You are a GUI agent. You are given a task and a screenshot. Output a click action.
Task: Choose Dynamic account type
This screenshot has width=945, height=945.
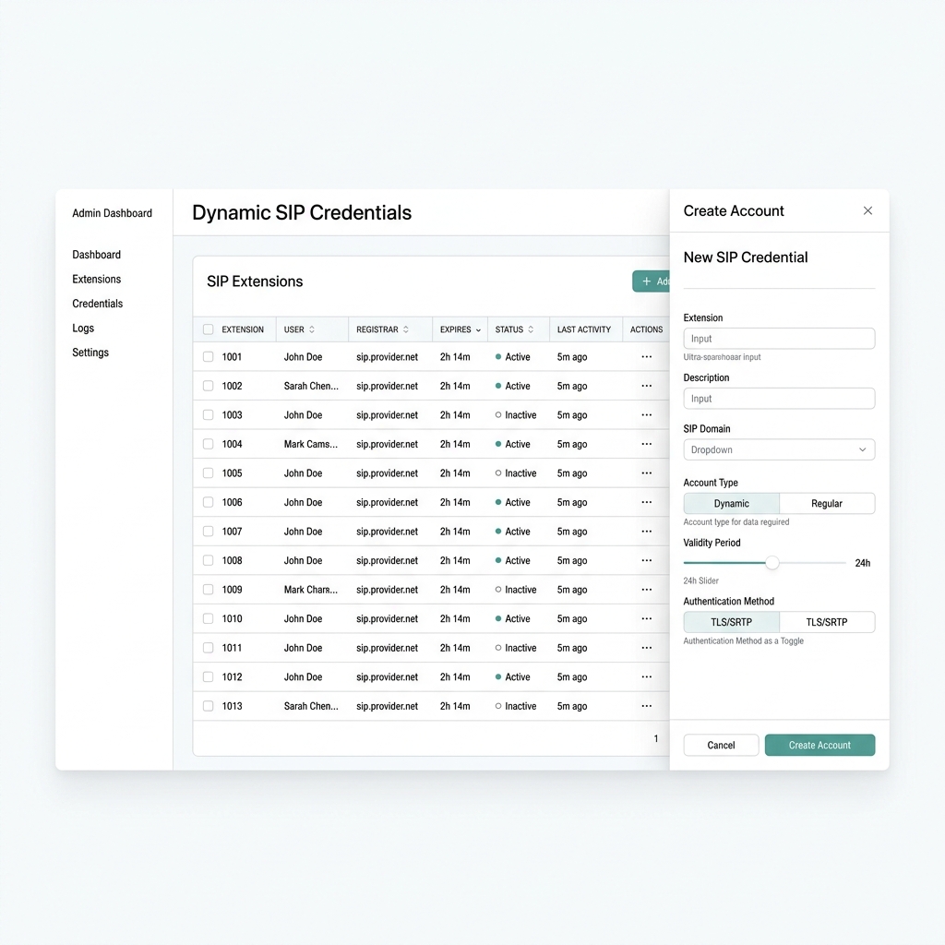pyautogui.click(x=731, y=503)
